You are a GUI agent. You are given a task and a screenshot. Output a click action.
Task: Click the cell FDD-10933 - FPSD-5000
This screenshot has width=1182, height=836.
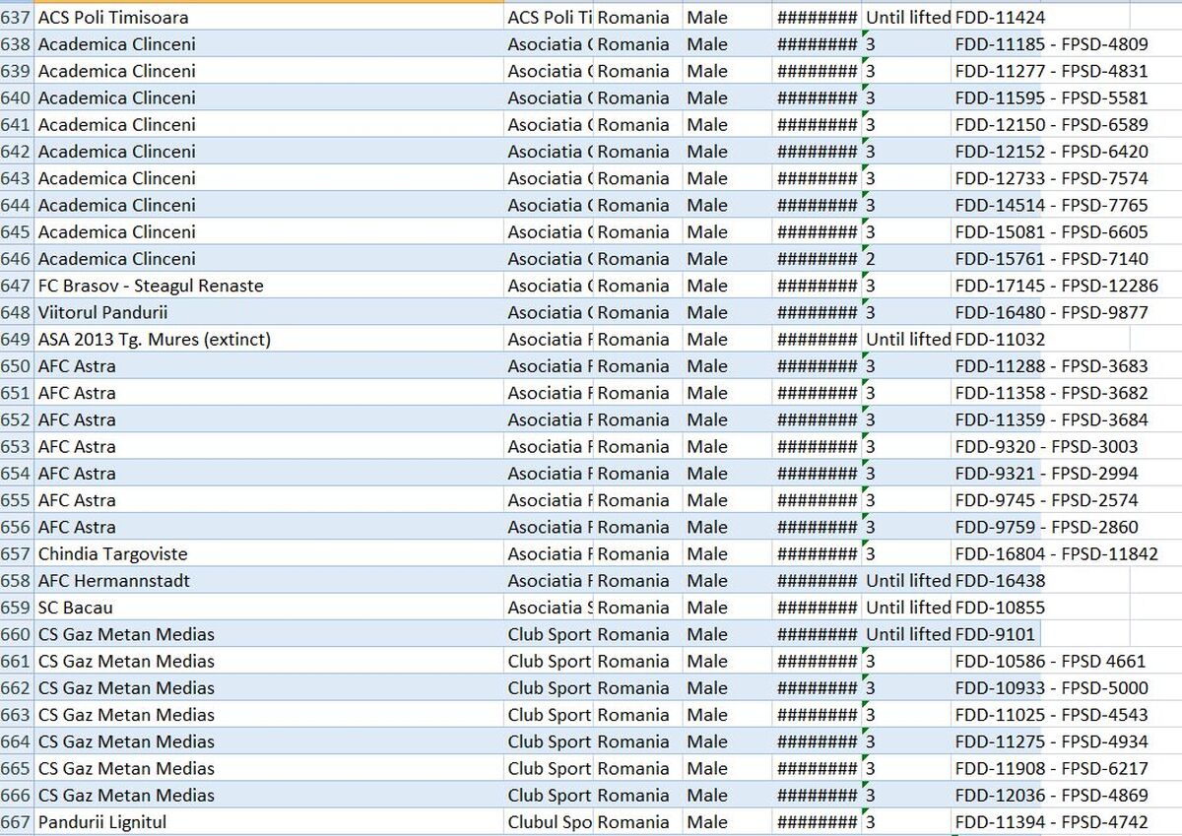[1051, 687]
